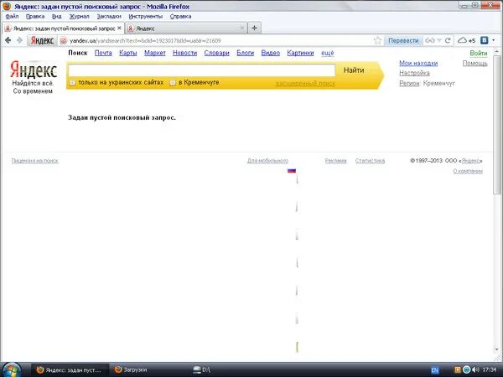Open the Карты link
This screenshot has width=503, height=377.
[128, 53]
